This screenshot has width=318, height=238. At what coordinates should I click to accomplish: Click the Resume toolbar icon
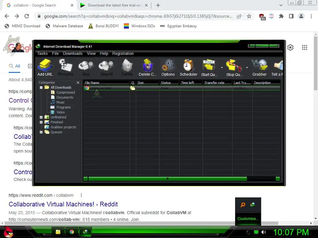tap(66, 68)
